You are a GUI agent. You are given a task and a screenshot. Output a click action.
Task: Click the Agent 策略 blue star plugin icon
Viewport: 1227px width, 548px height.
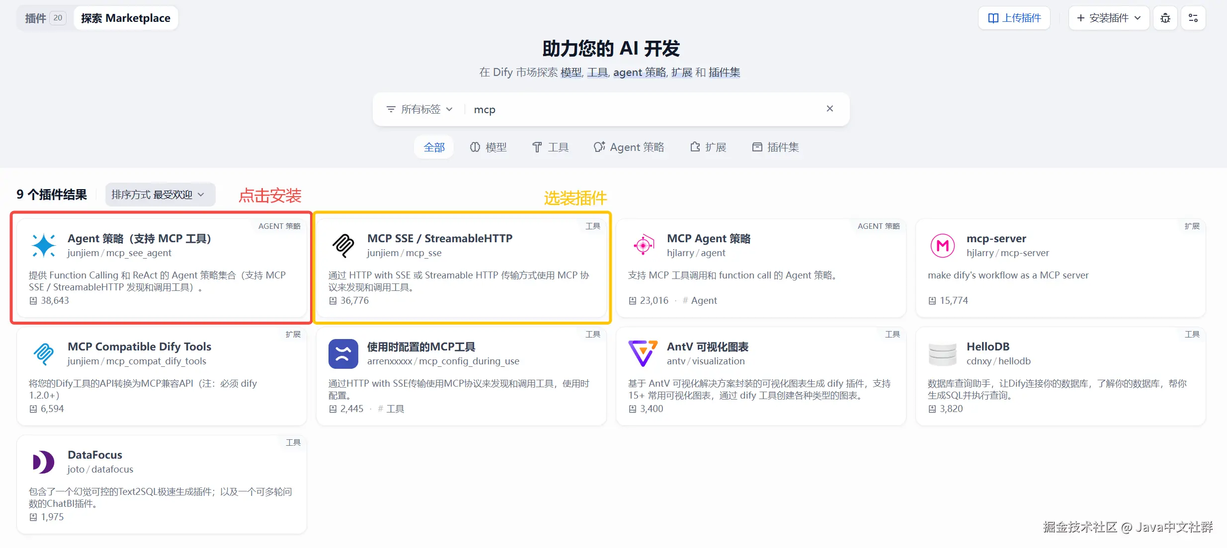point(44,246)
